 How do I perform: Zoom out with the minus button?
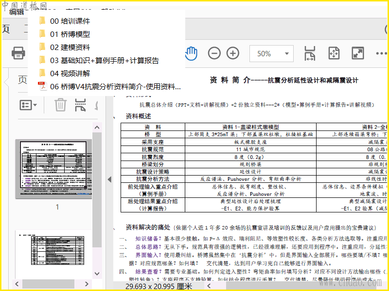[x=214, y=53]
